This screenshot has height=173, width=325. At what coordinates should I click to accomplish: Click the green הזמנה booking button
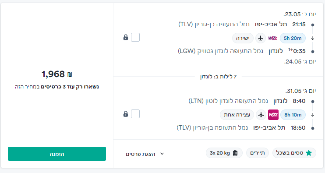(x=57, y=154)
